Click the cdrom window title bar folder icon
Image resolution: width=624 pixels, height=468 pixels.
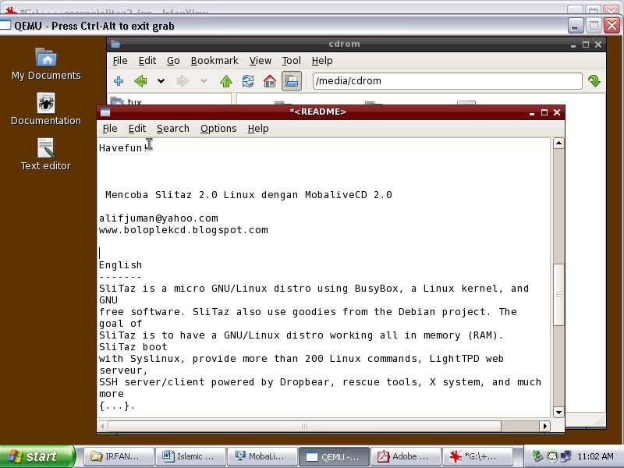tap(115, 44)
